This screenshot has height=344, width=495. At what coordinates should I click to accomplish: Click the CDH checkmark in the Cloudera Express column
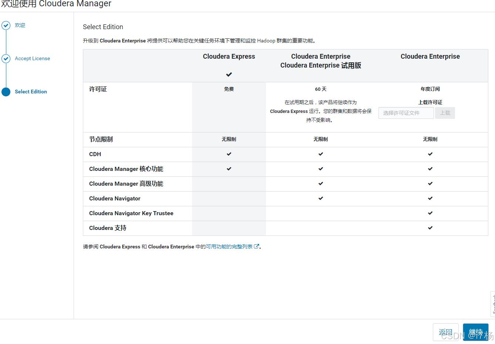click(x=229, y=154)
